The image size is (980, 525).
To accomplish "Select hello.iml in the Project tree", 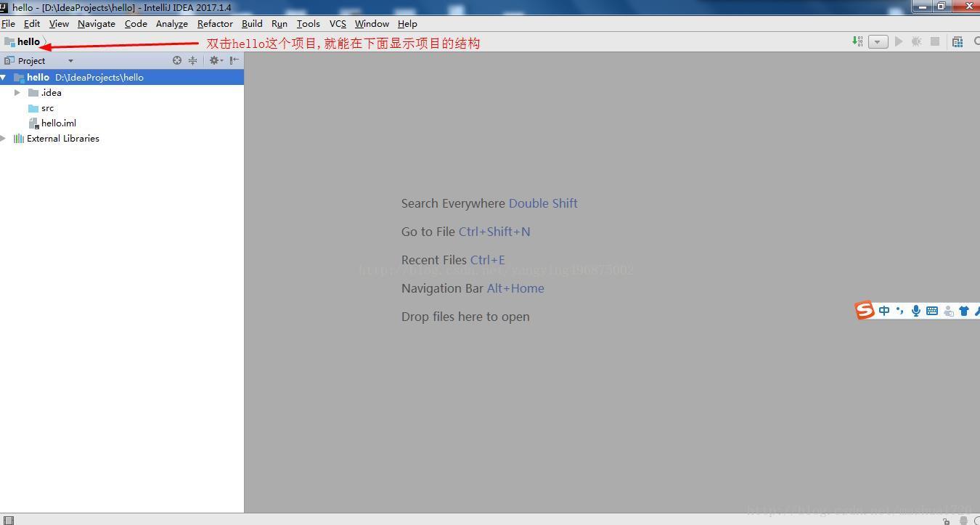I will click(57, 123).
